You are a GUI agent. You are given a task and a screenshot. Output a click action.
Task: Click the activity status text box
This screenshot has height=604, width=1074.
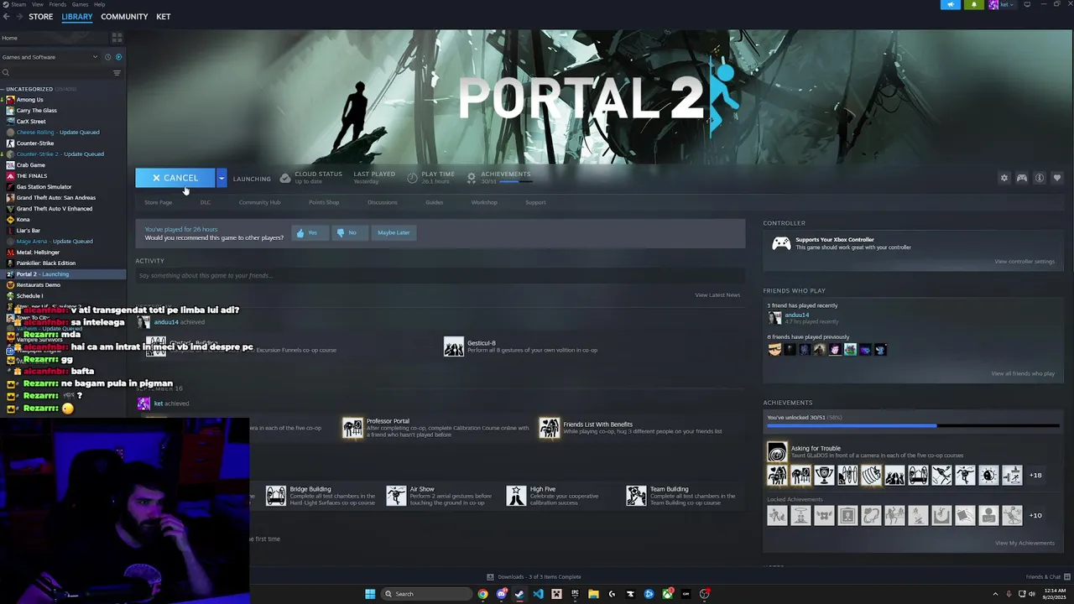[440, 275]
